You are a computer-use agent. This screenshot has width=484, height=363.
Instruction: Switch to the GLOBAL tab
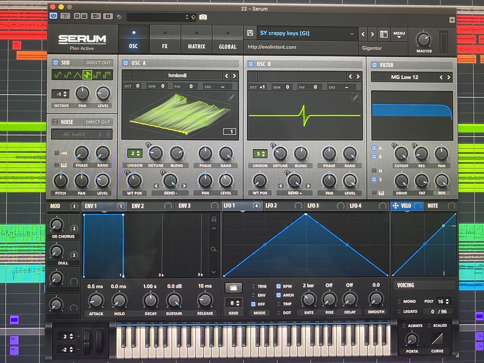(x=227, y=39)
